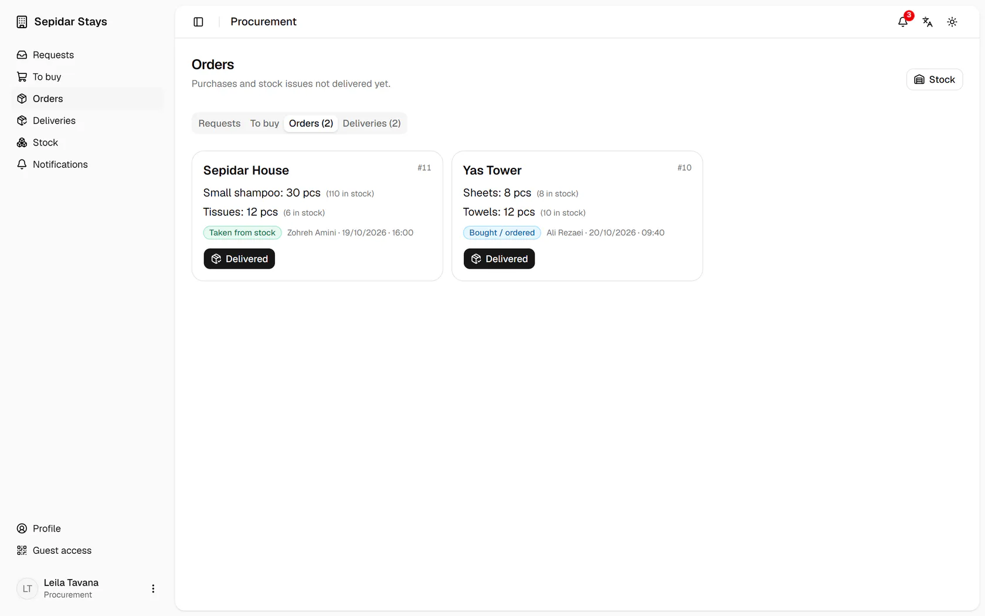Switch to the Requests tab
This screenshot has height=616, width=985.
tap(219, 123)
